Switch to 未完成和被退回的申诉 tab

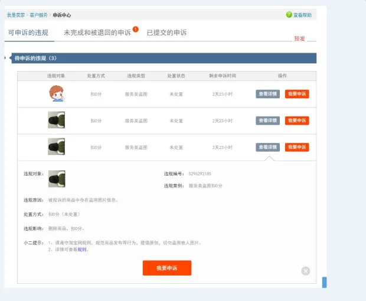(97, 33)
